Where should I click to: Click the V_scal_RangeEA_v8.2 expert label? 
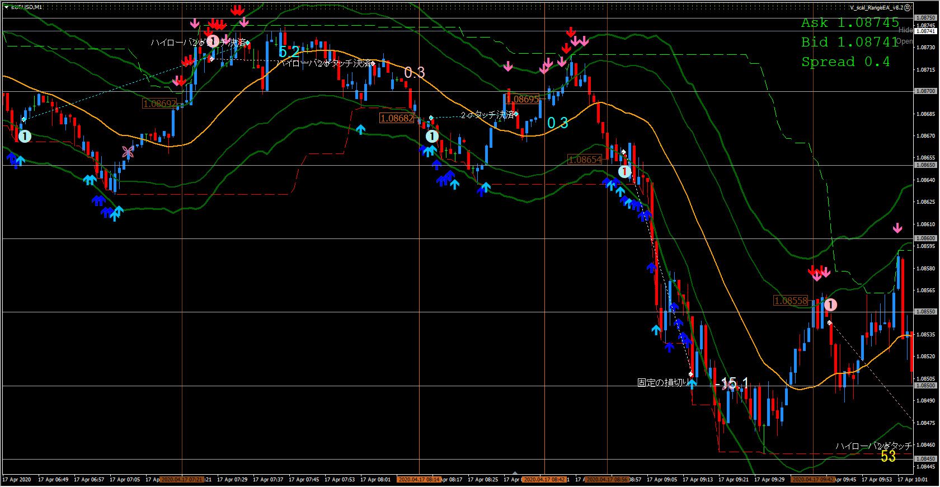[876, 8]
